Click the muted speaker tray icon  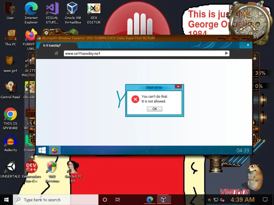(x=222, y=200)
